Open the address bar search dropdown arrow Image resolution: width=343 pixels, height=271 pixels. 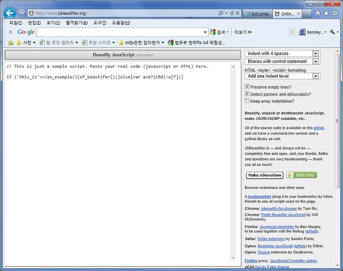[226, 13]
